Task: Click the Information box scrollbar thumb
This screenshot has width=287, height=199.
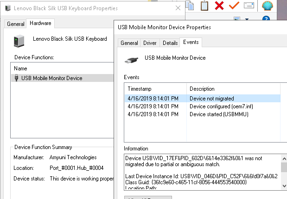Action: click(x=284, y=167)
